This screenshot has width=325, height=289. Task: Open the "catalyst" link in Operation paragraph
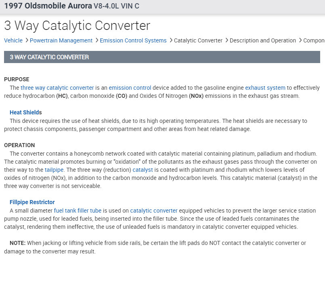[143, 170]
